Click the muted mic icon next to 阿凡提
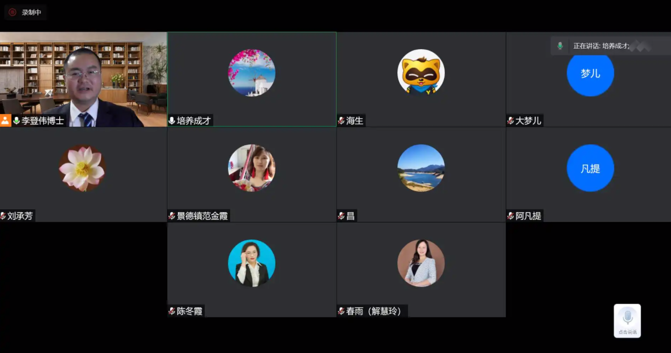 511,216
